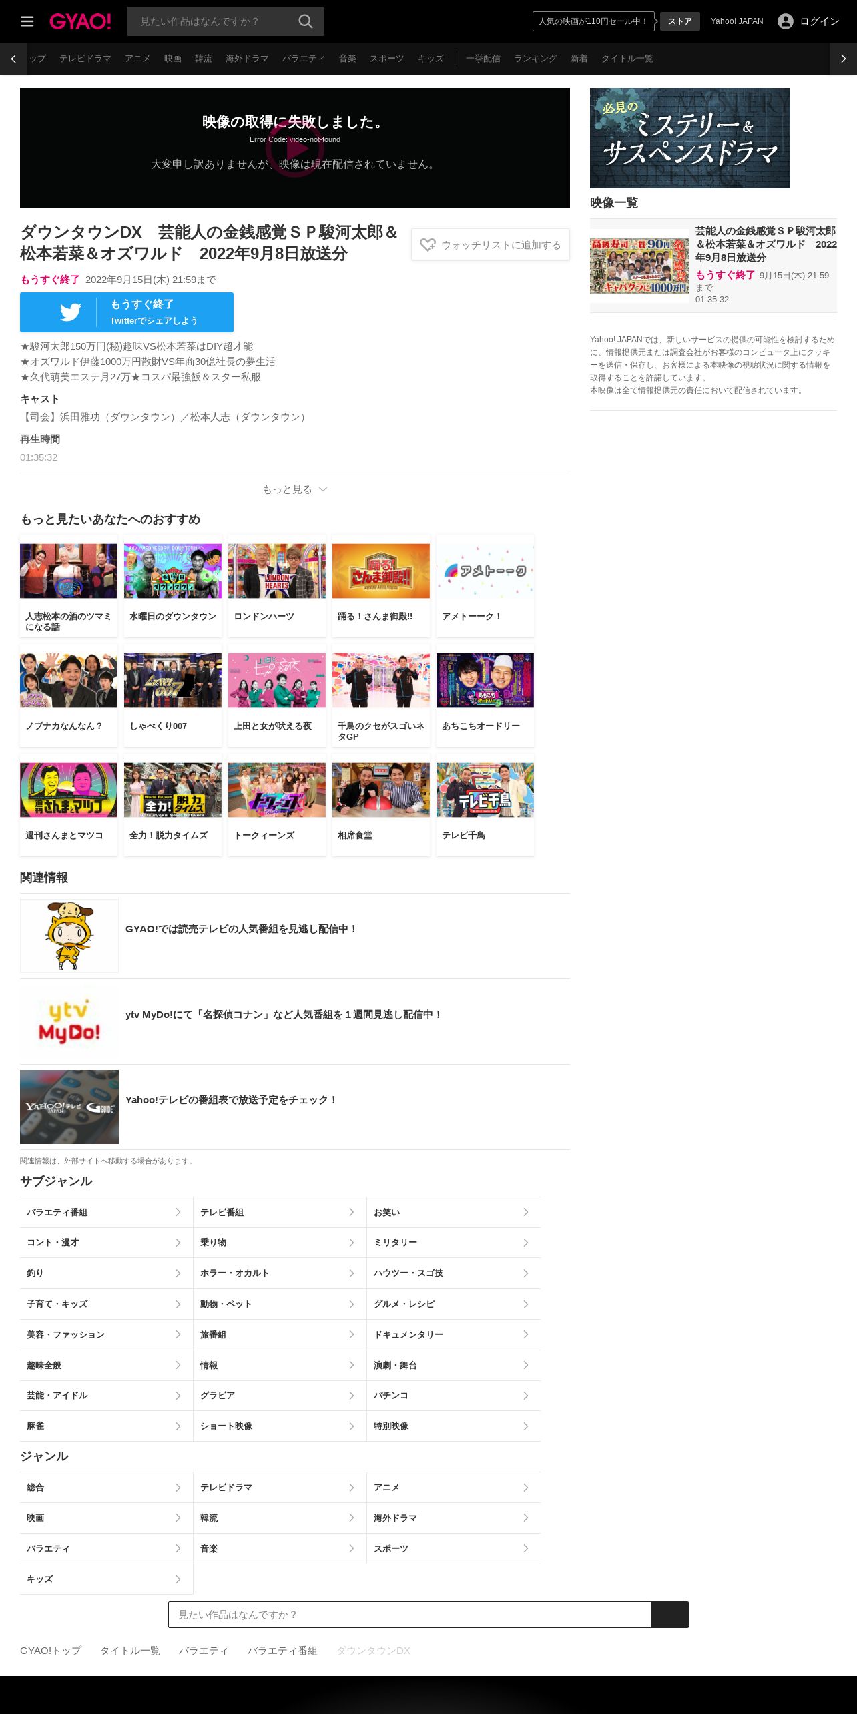
Task: Open 麻雀 subgenre chevron
Action: (x=178, y=1426)
